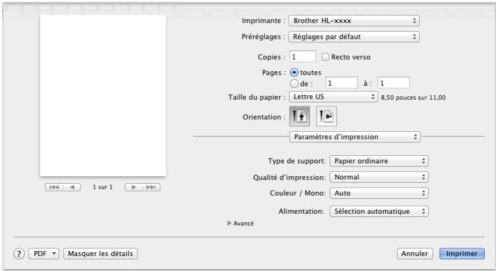Click '8,50 pouces sur 11,00' text
The width and height of the screenshot is (496, 271).
(413, 97)
